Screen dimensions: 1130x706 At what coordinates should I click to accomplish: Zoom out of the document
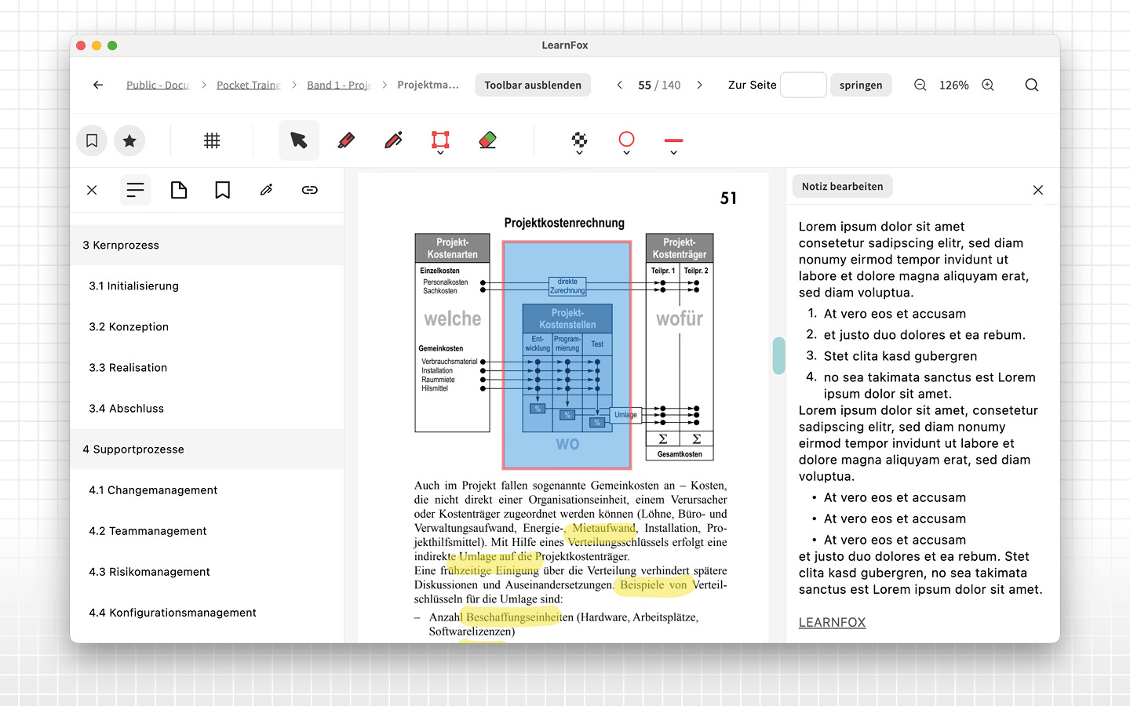tap(920, 85)
